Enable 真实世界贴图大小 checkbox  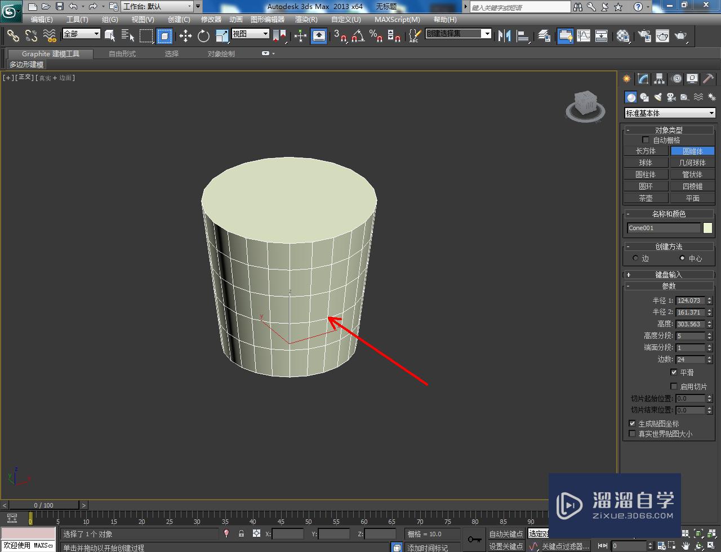coord(632,433)
